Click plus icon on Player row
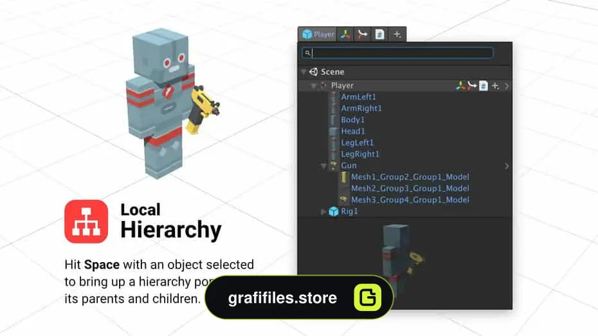Viewport: 598px width, 336px height. [495, 86]
